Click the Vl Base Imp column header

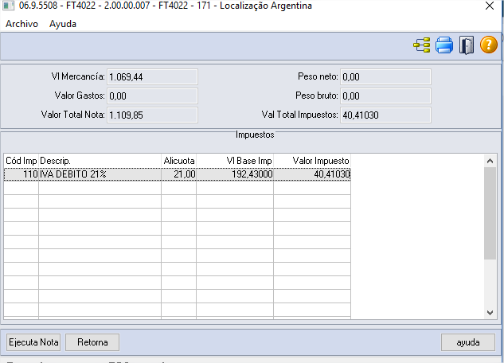coord(235,161)
